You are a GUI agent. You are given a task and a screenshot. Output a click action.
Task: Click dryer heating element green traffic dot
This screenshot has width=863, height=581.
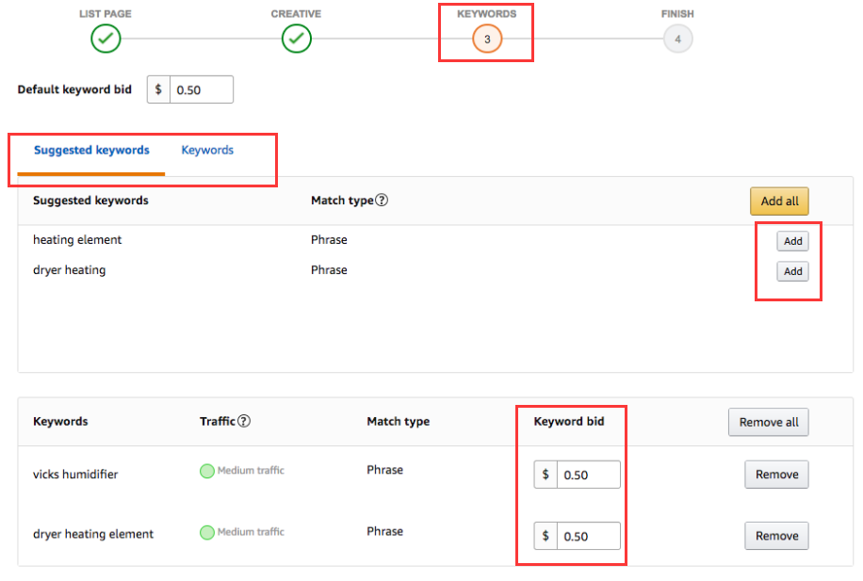pyautogui.click(x=207, y=532)
